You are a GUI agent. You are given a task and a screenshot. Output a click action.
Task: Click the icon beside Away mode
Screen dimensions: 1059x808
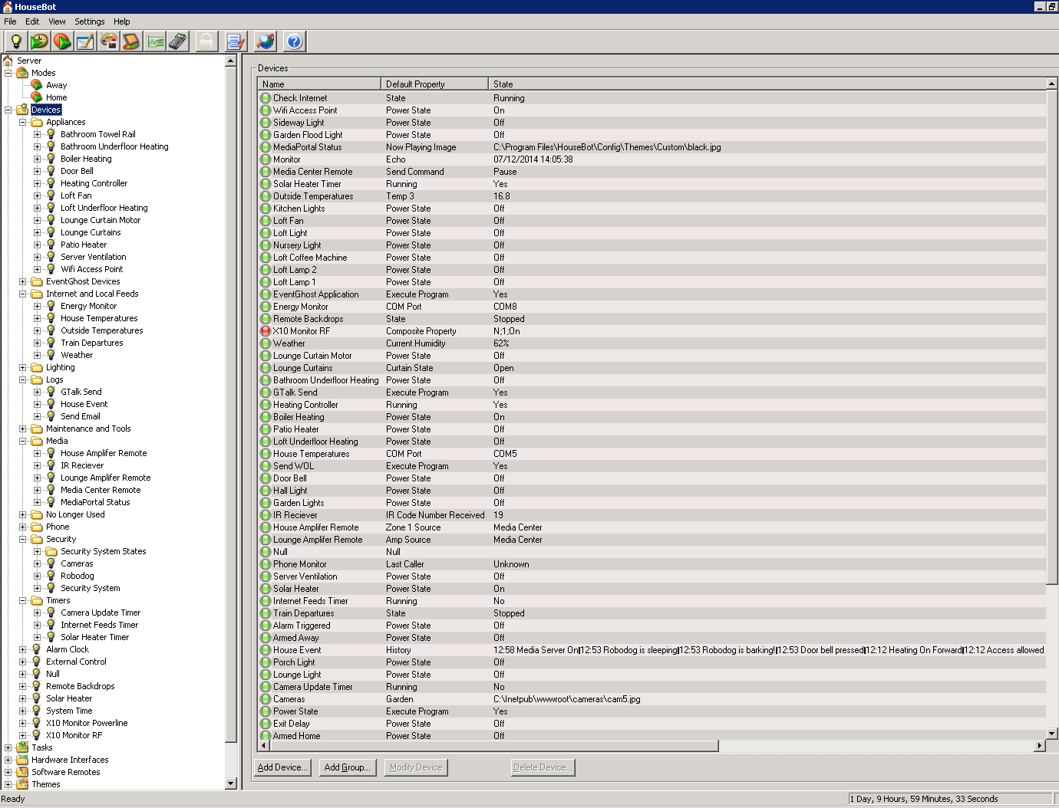(x=36, y=85)
